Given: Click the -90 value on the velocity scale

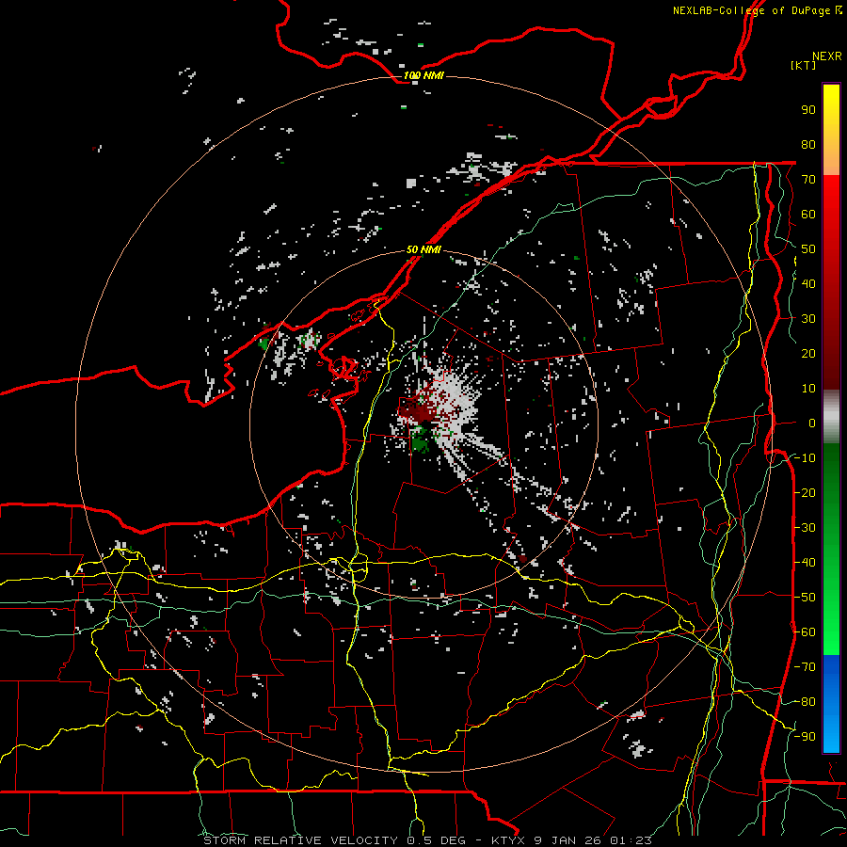Looking at the screenshot, I should [805, 736].
